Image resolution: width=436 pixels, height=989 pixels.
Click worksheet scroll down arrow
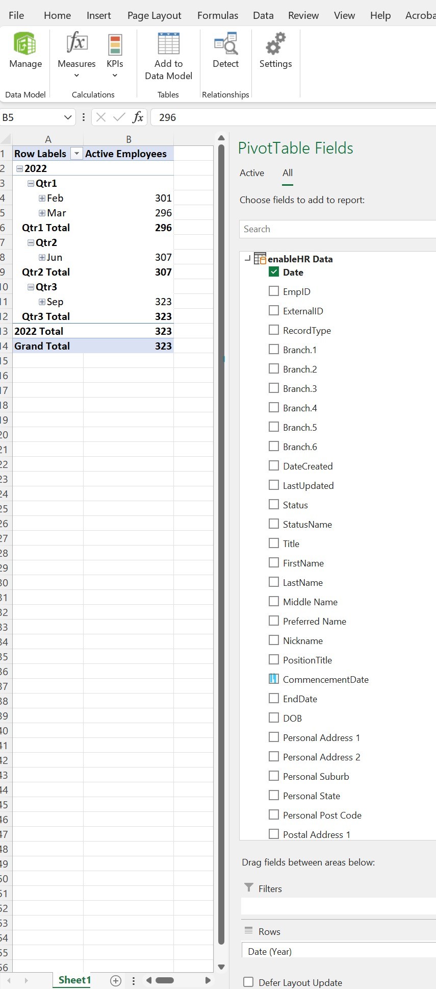[x=221, y=966]
